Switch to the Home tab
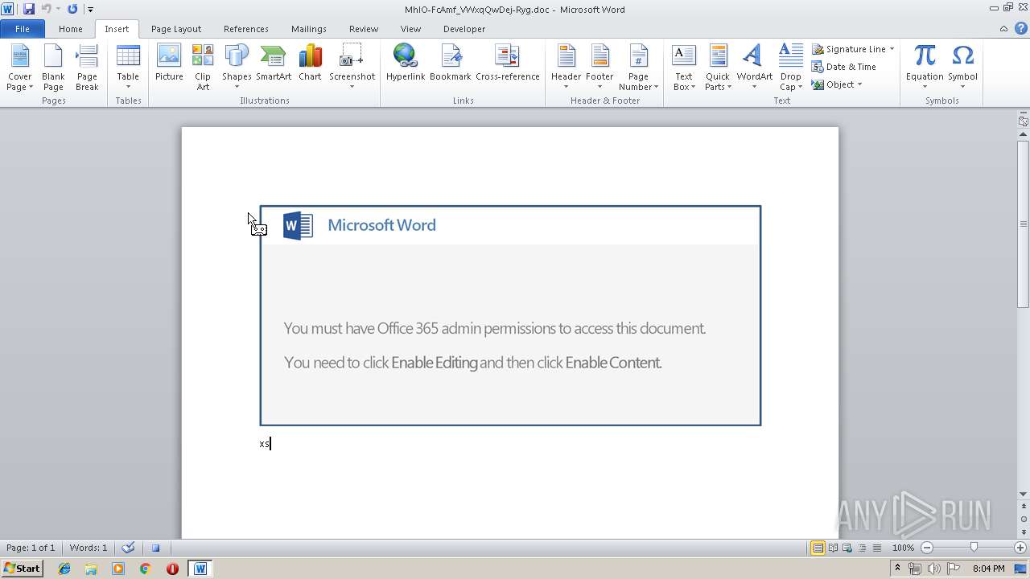Image resolution: width=1030 pixels, height=579 pixels. click(x=70, y=28)
